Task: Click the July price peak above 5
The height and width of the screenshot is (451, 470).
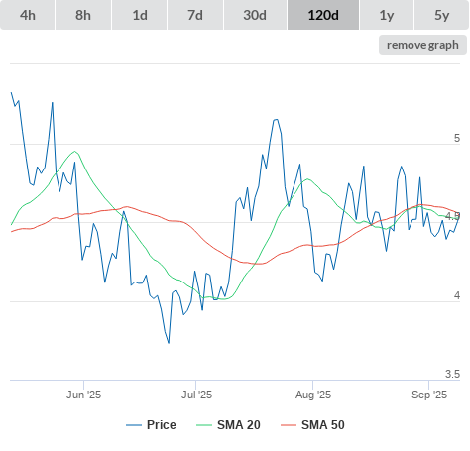Action: click(276, 120)
